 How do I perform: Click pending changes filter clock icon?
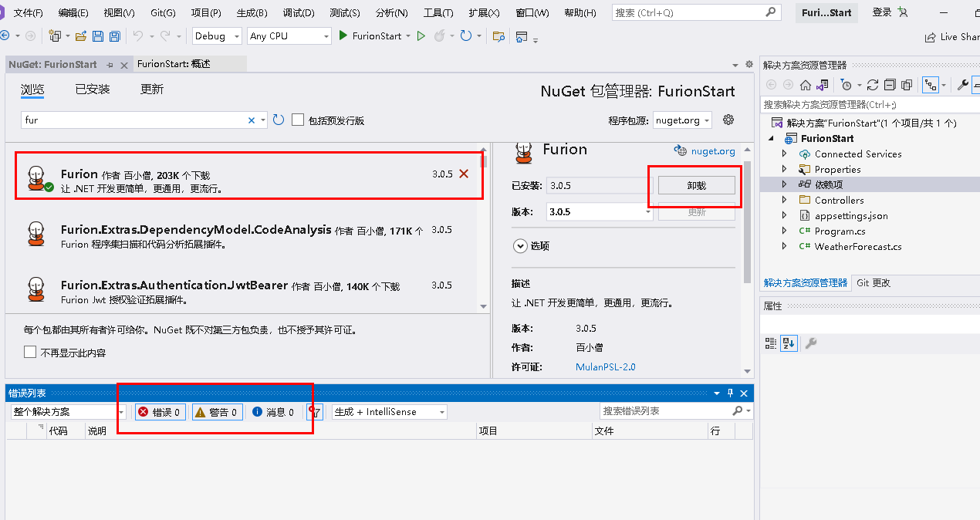click(847, 85)
